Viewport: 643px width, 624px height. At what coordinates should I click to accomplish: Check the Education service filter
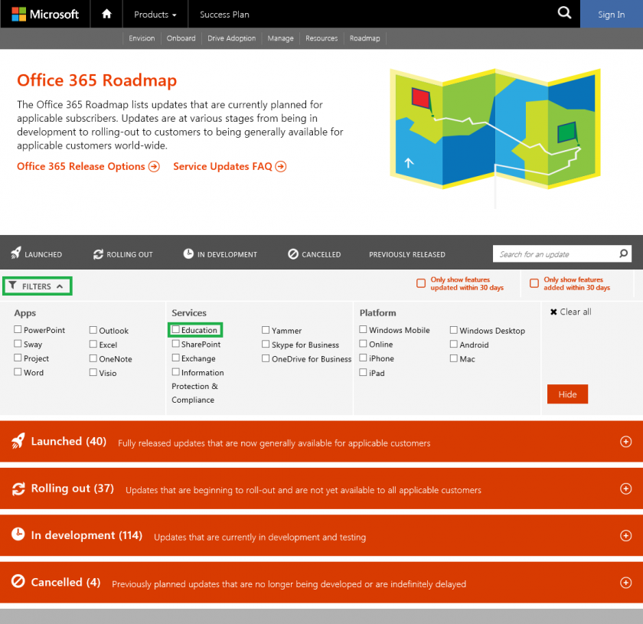coord(176,329)
